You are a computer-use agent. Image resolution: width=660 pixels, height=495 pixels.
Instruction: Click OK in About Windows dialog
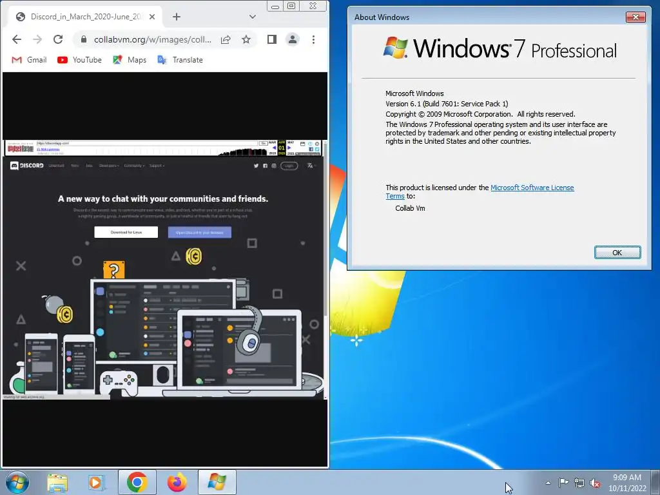click(617, 253)
